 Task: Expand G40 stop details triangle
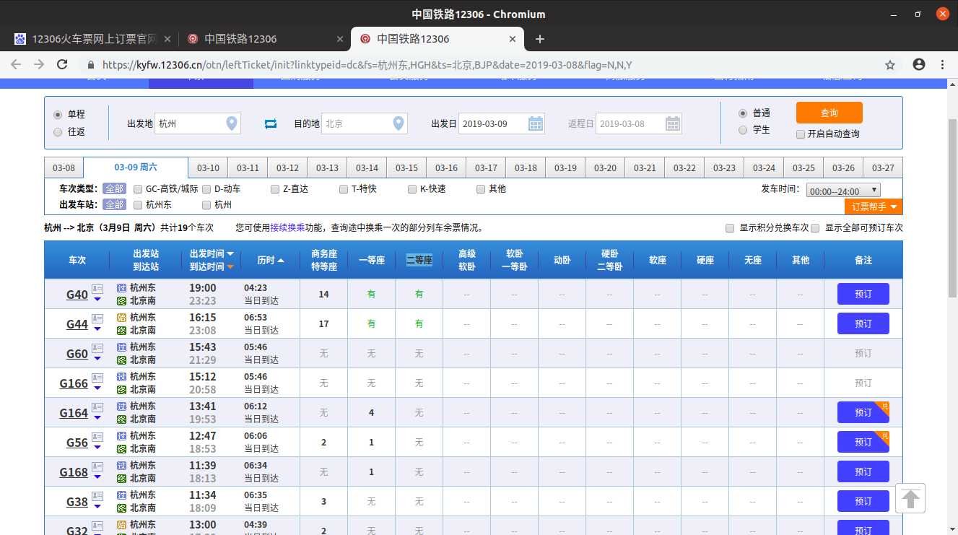[97, 300]
